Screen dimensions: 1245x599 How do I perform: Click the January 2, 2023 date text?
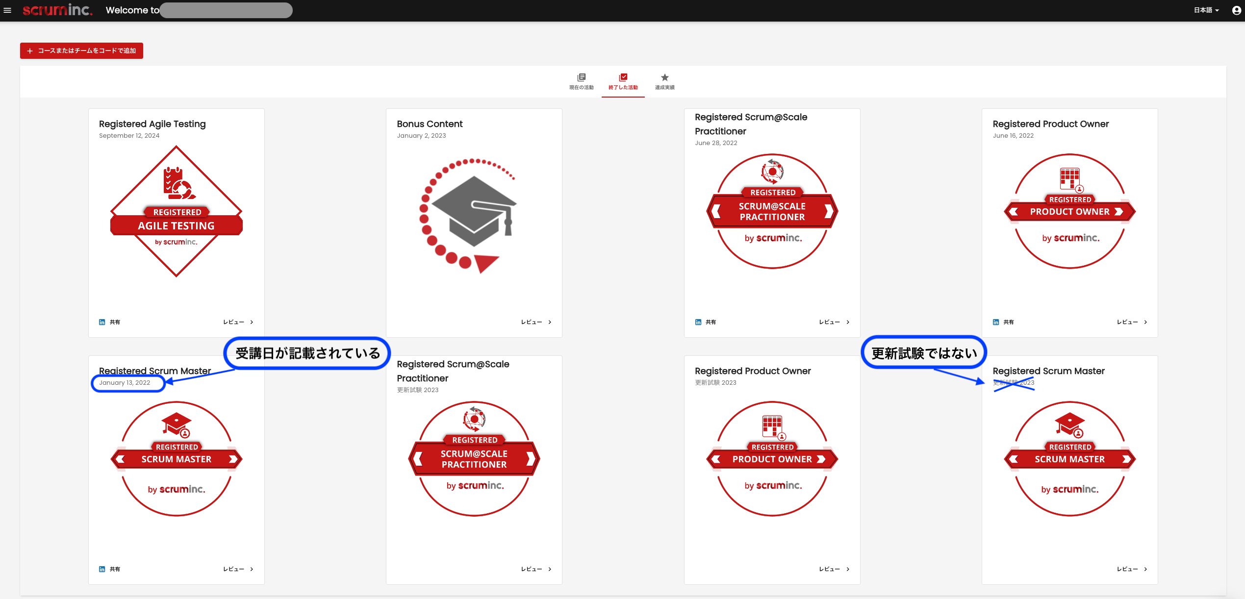click(x=421, y=136)
